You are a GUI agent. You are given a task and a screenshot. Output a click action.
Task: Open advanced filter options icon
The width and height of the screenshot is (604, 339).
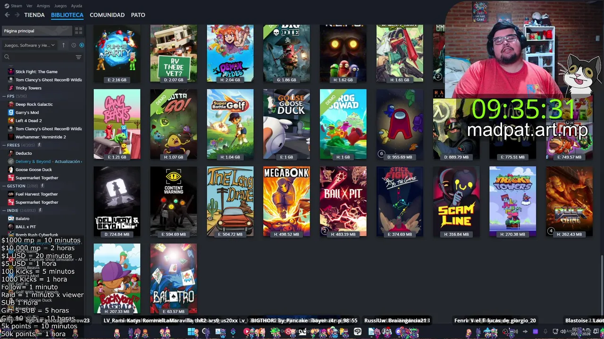tap(79, 57)
